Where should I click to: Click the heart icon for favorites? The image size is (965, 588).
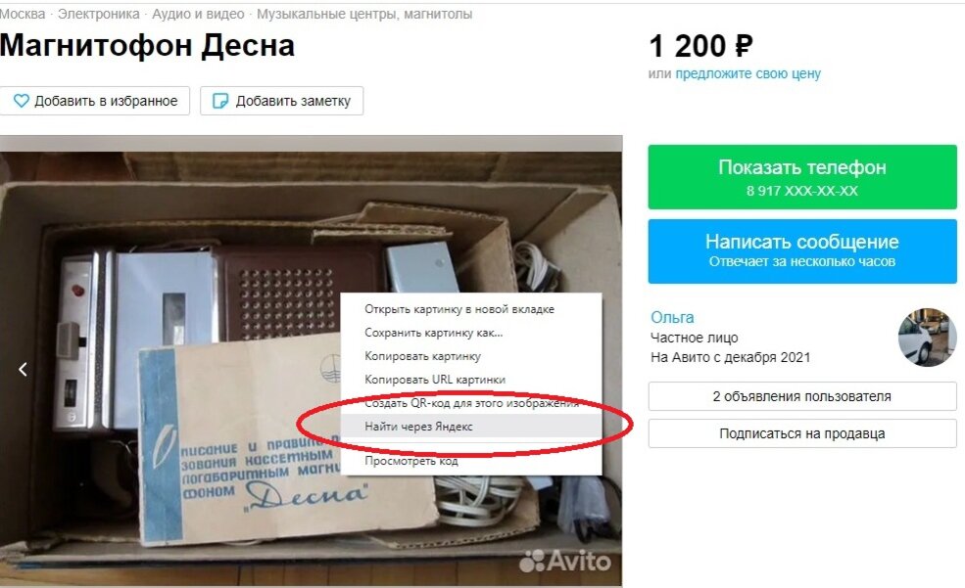pos(21,101)
